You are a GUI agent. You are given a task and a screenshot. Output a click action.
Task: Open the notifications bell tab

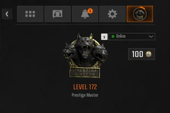click(85, 14)
